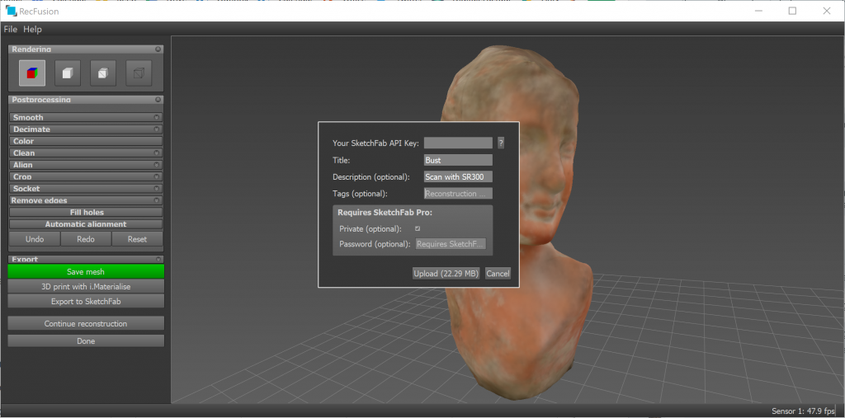Expand the Decimate section
The image size is (845, 418).
pyautogui.click(x=86, y=129)
